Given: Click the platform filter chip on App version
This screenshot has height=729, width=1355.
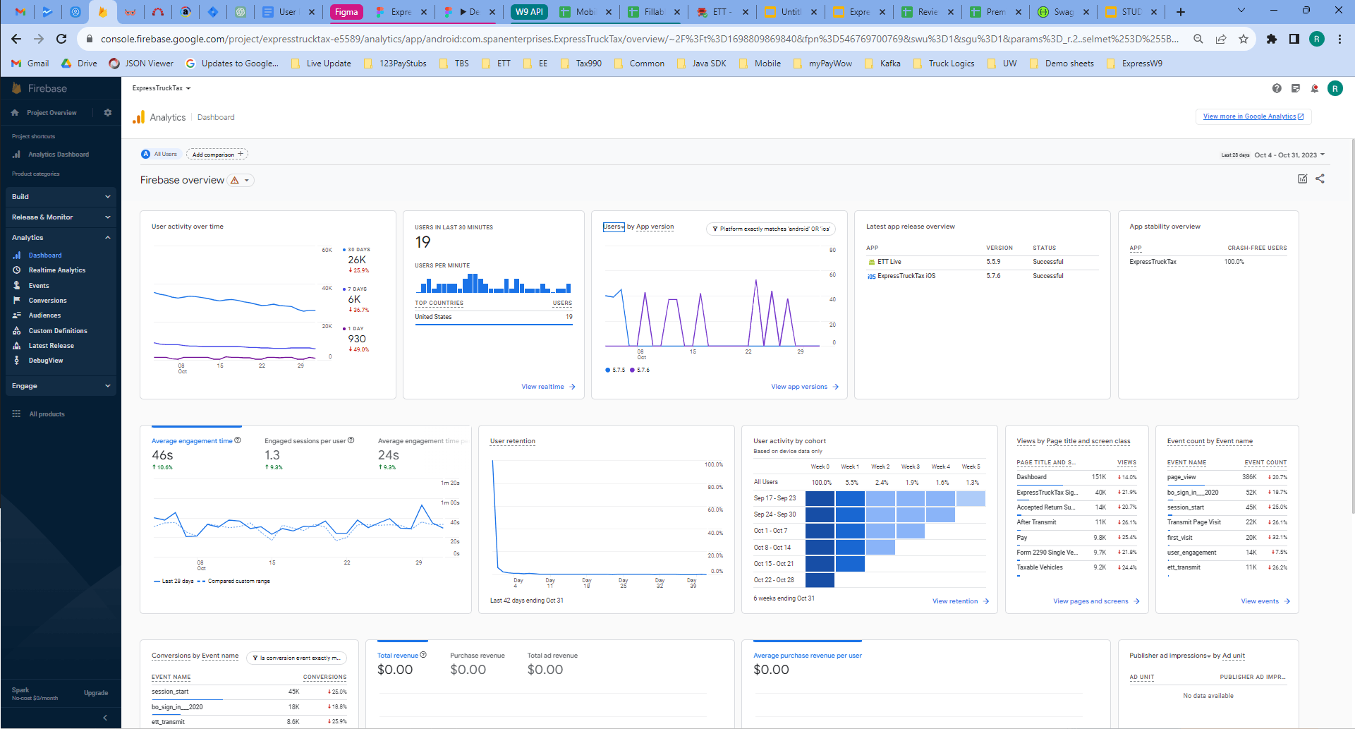Looking at the screenshot, I should pyautogui.click(x=771, y=229).
